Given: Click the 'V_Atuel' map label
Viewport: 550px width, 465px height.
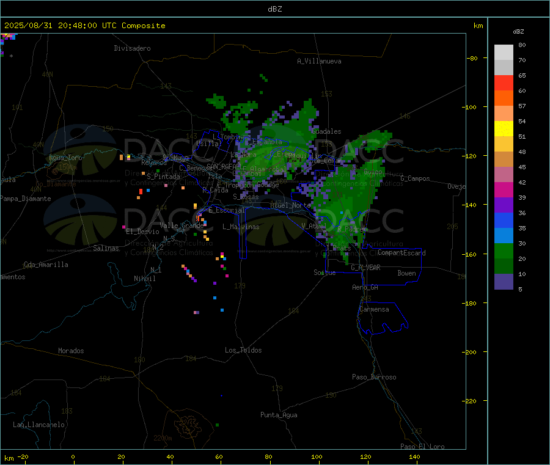Looking at the screenshot, I should click(x=314, y=226).
